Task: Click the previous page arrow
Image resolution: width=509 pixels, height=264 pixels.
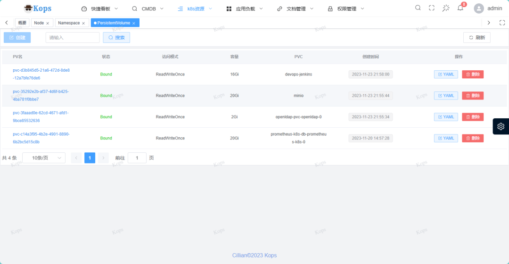Action: [76, 158]
